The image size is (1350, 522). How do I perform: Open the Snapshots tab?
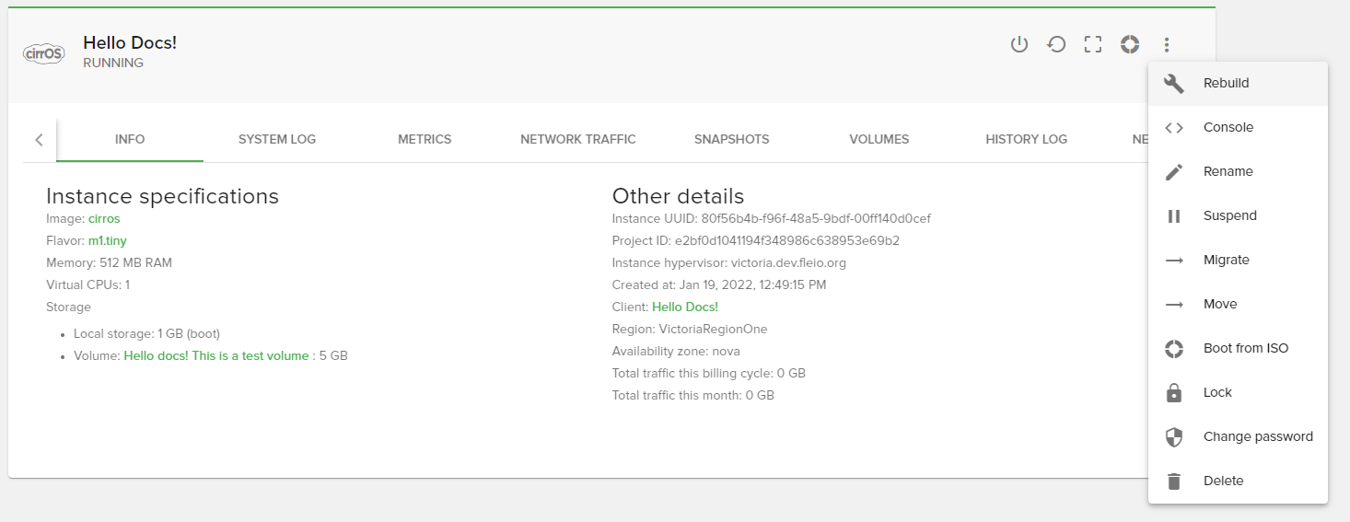point(731,139)
